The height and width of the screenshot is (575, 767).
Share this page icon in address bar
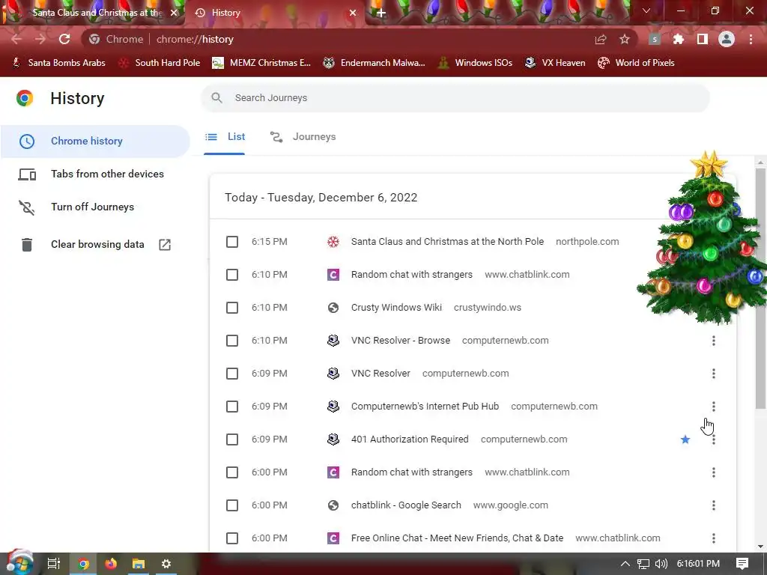(601, 39)
